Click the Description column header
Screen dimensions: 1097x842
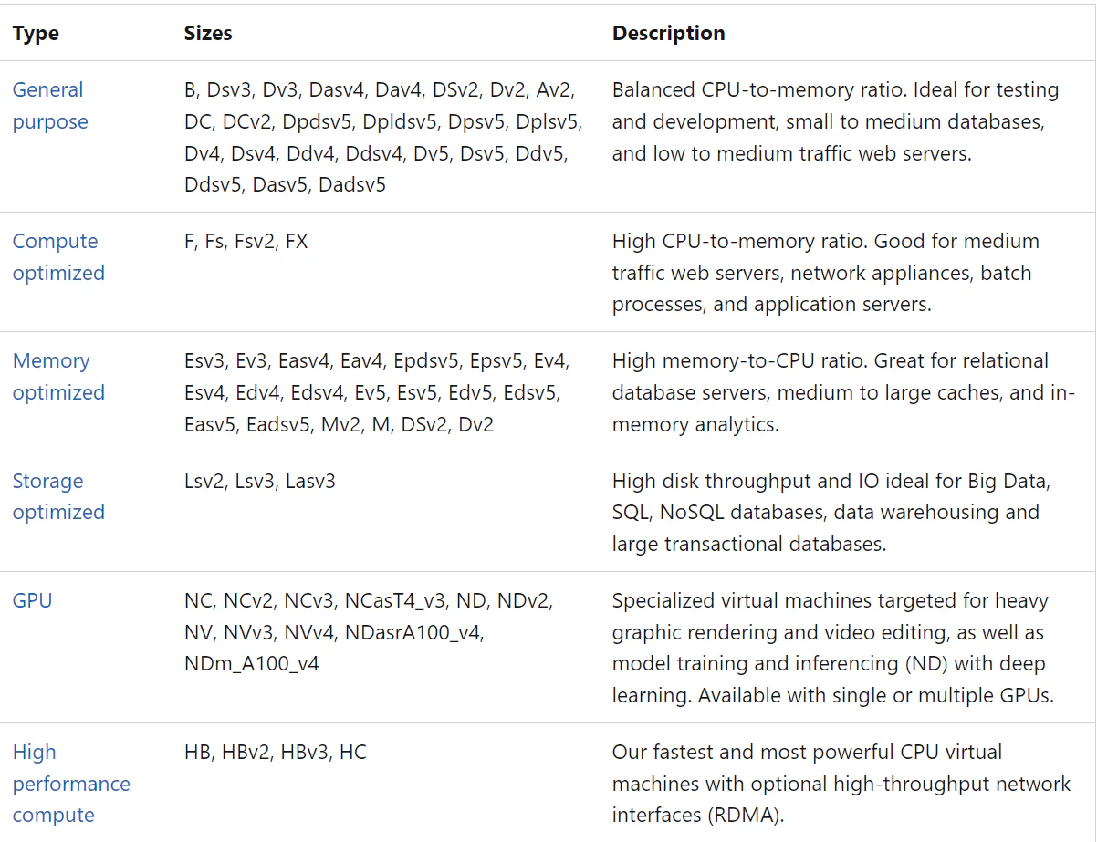point(669,34)
